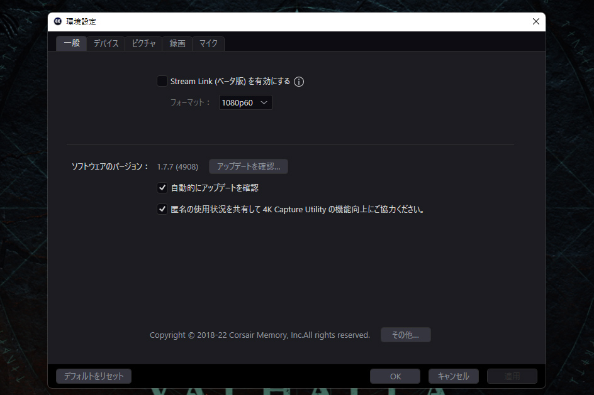
Task: Click the ソフトウェアのバージョン label
Action: click(110, 166)
